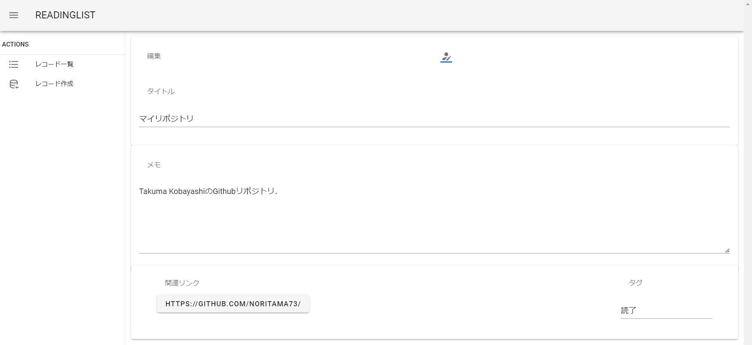This screenshot has width=752, height=345.
Task: Click the メモ section label
Action: click(x=154, y=165)
